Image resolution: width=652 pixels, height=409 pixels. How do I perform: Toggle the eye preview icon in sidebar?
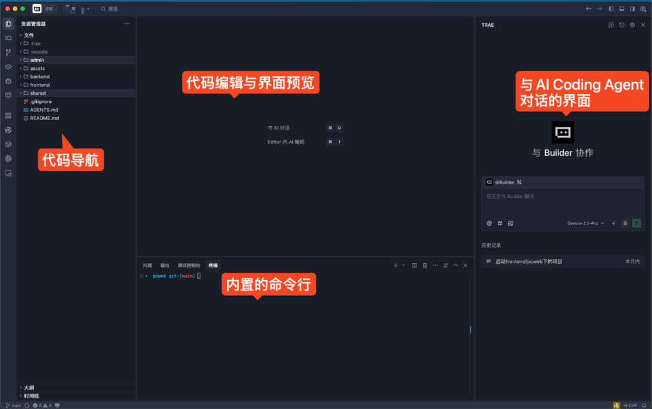click(8, 67)
